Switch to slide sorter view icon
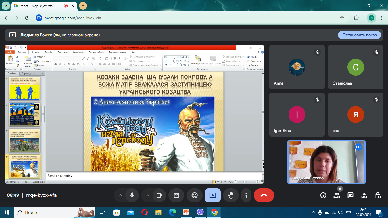This screenshot has height=218, width=388. [x=218, y=182]
